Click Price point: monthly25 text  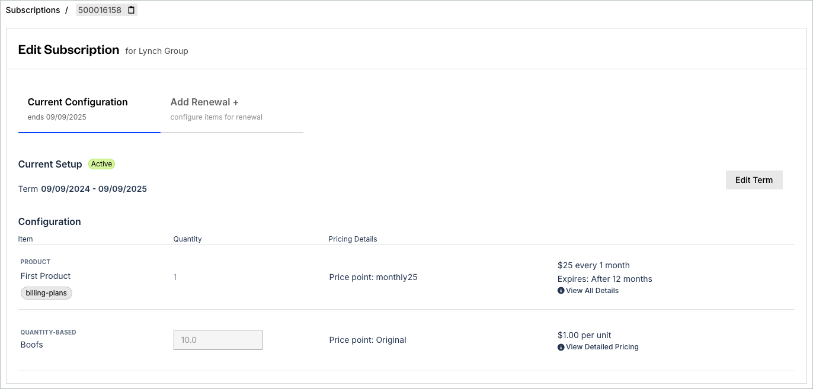pyautogui.click(x=373, y=277)
